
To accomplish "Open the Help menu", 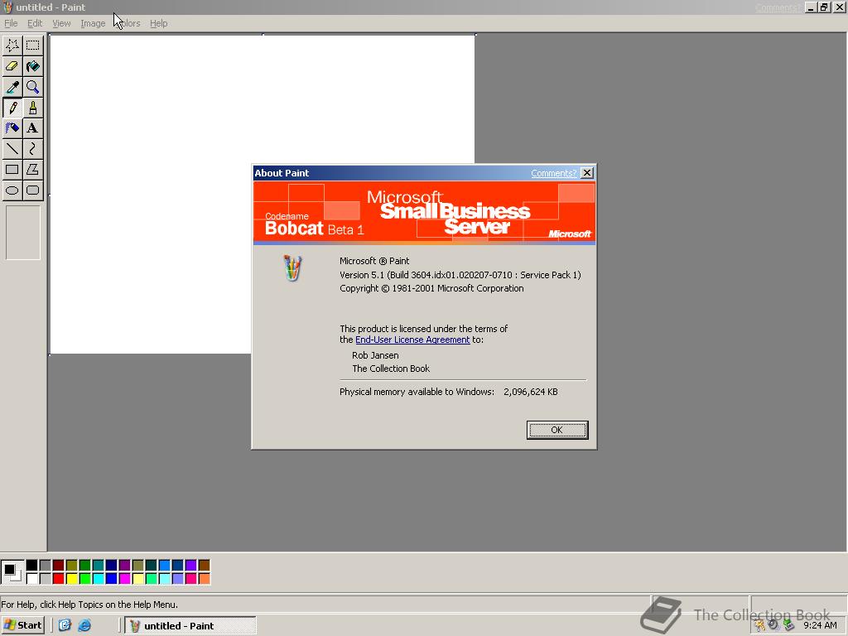I will [158, 23].
